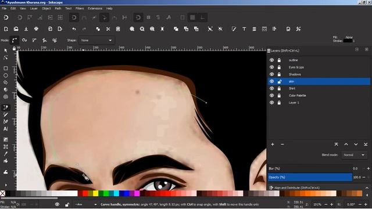Click the Save document icon
This screenshot has height=209, width=372.
tap(26, 29)
